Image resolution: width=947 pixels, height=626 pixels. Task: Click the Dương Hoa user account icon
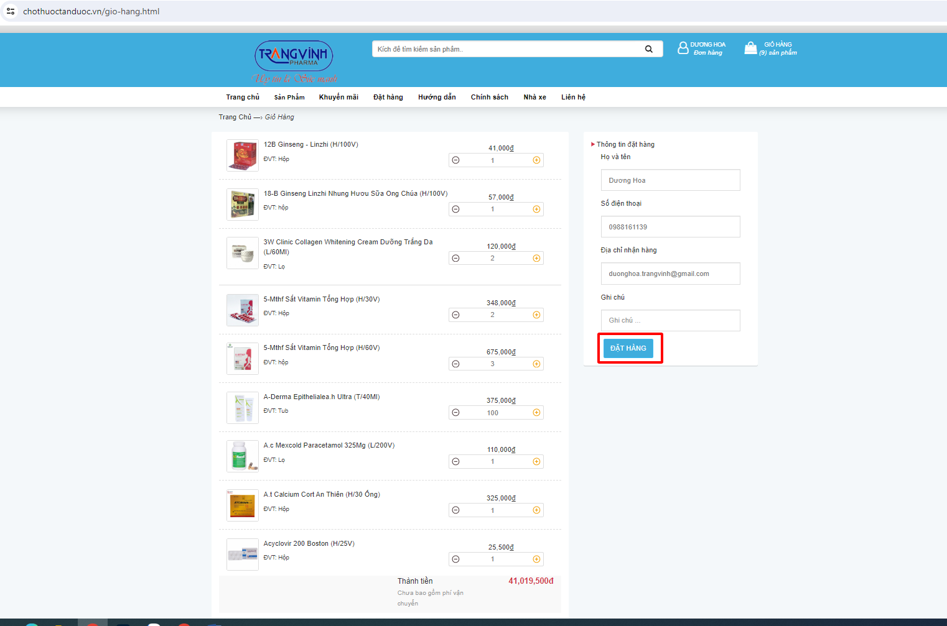click(683, 48)
